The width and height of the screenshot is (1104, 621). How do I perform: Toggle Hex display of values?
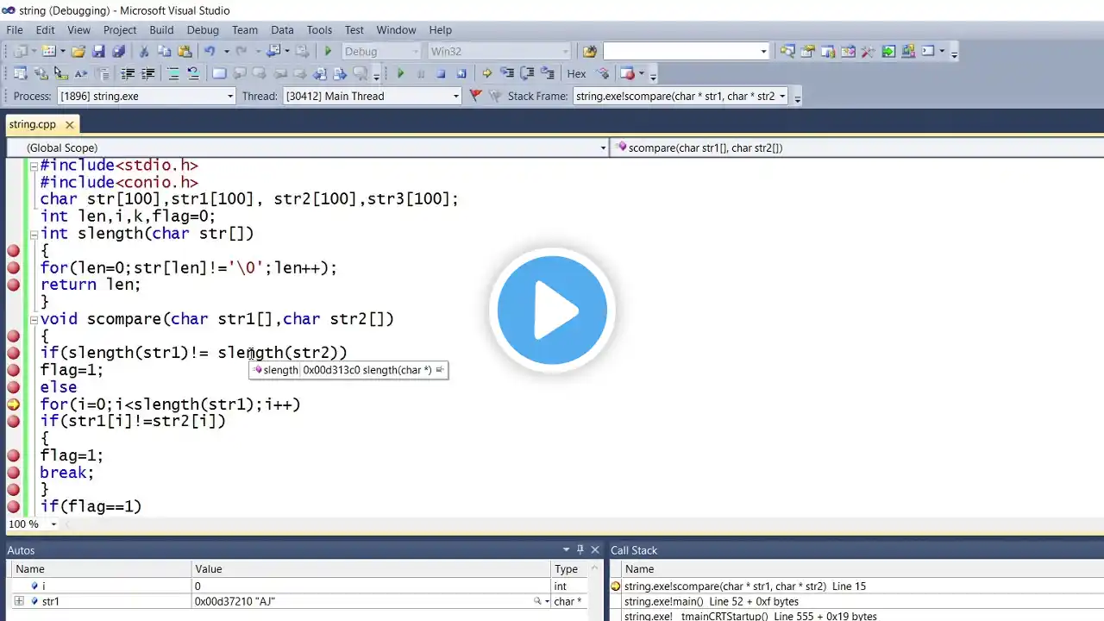point(576,74)
